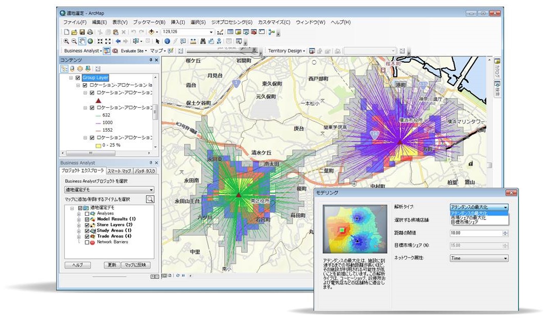Image resolution: width=548 pixels, height=320 pixels.
Task: Switch to the スマート マップ tab
Action: tap(119, 171)
